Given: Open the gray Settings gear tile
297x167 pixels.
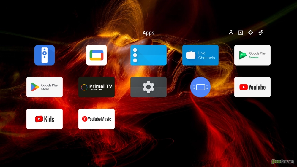Looking at the screenshot, I should (148, 87).
